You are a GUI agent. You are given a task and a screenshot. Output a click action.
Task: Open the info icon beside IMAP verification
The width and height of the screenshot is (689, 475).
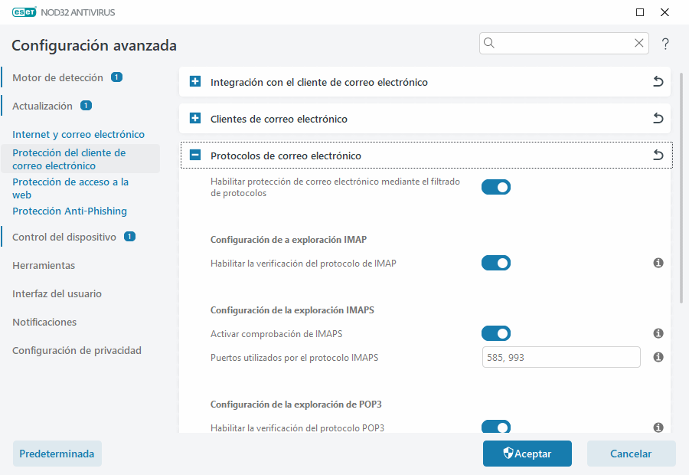(x=658, y=263)
